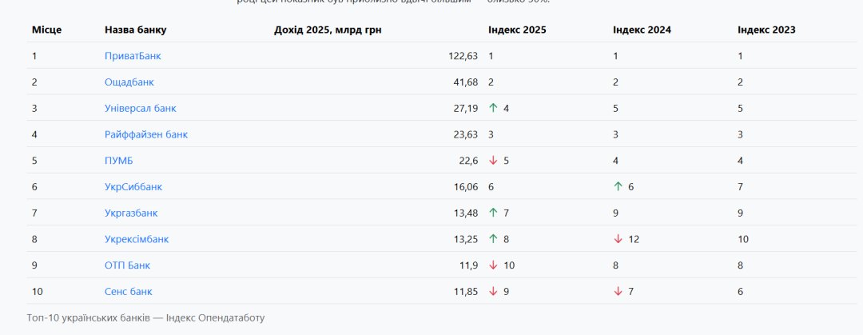Click red down arrow in ОТП Банк row
This screenshot has width=863, height=335.
click(493, 265)
